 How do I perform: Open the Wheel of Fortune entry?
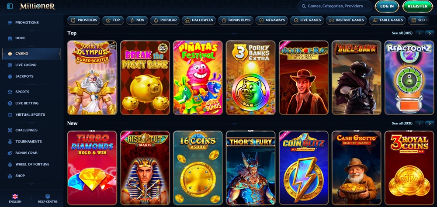[31, 164]
